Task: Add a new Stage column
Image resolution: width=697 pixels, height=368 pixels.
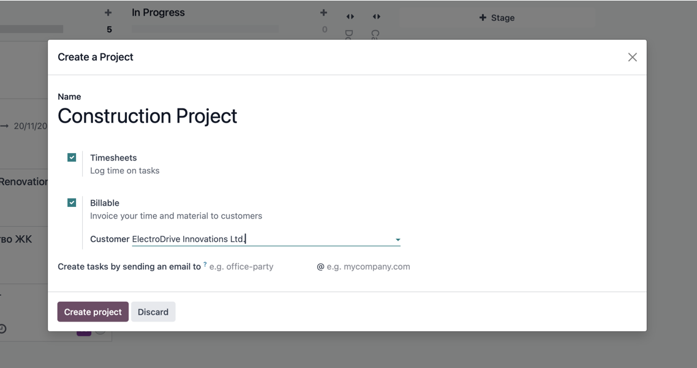Action: tap(497, 18)
